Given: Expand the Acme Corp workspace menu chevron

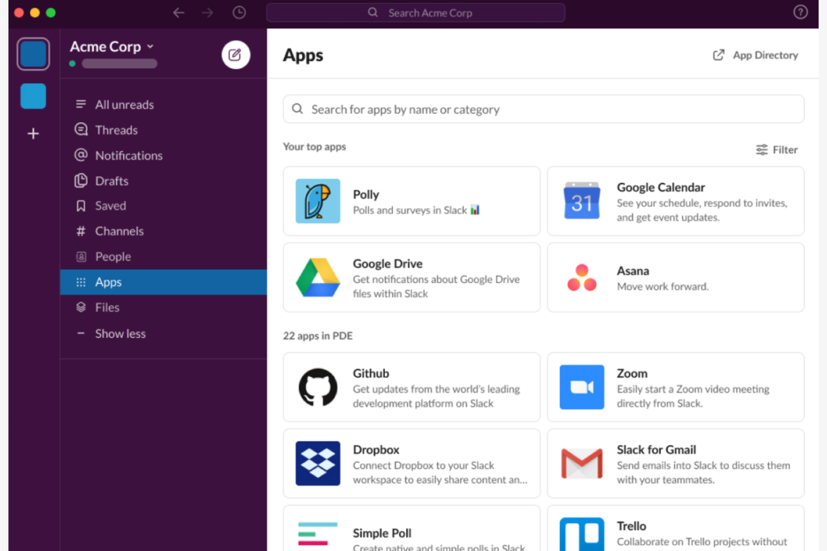Looking at the screenshot, I should point(150,46).
